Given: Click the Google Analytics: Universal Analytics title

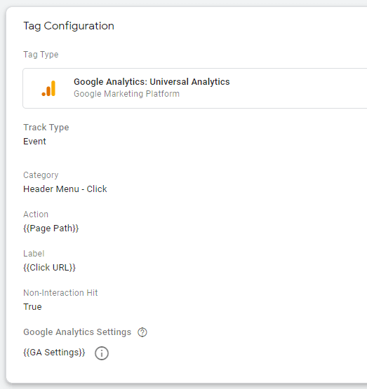Looking at the screenshot, I should click(x=152, y=82).
